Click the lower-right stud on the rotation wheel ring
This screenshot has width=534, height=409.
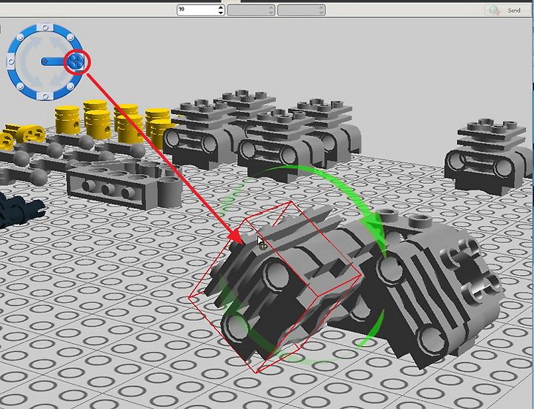click(70, 86)
